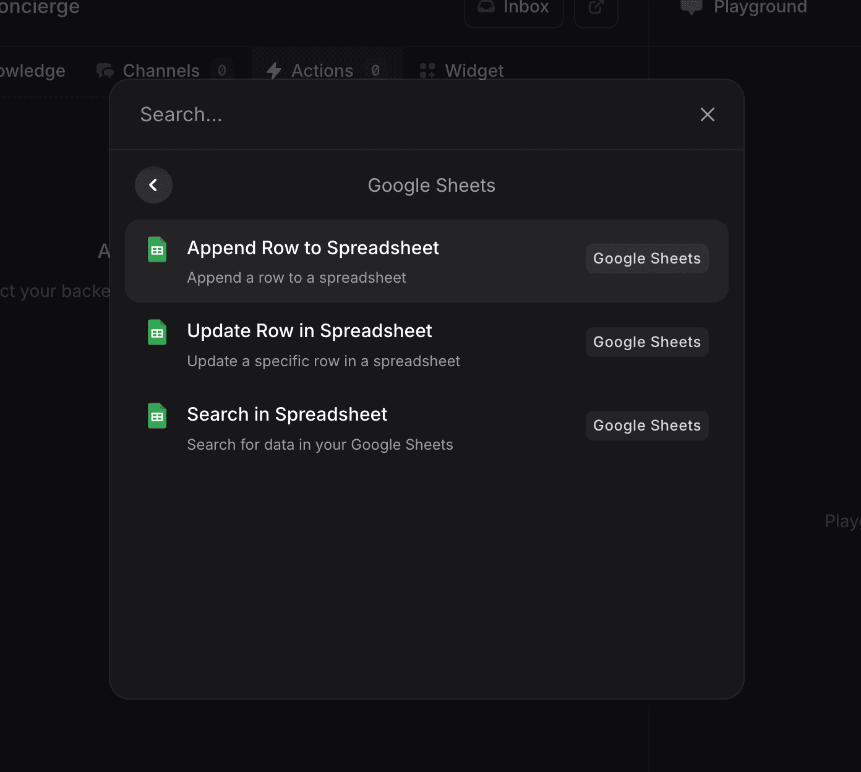Click the Inbox tray icon
The width and height of the screenshot is (861, 772).
tap(486, 6)
